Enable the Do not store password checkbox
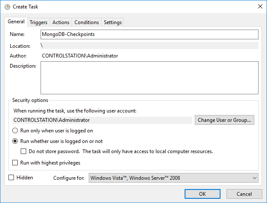267x203 pixels. pos(24,151)
